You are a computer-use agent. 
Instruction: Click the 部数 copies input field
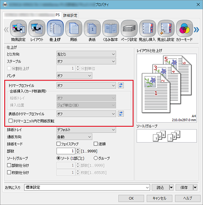click(66, 151)
